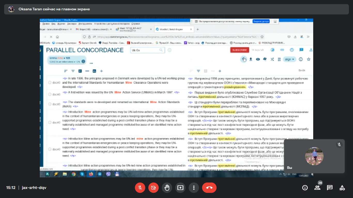Start presenting your screen
Viewport: 353px width, 198px height.
click(x=180, y=188)
